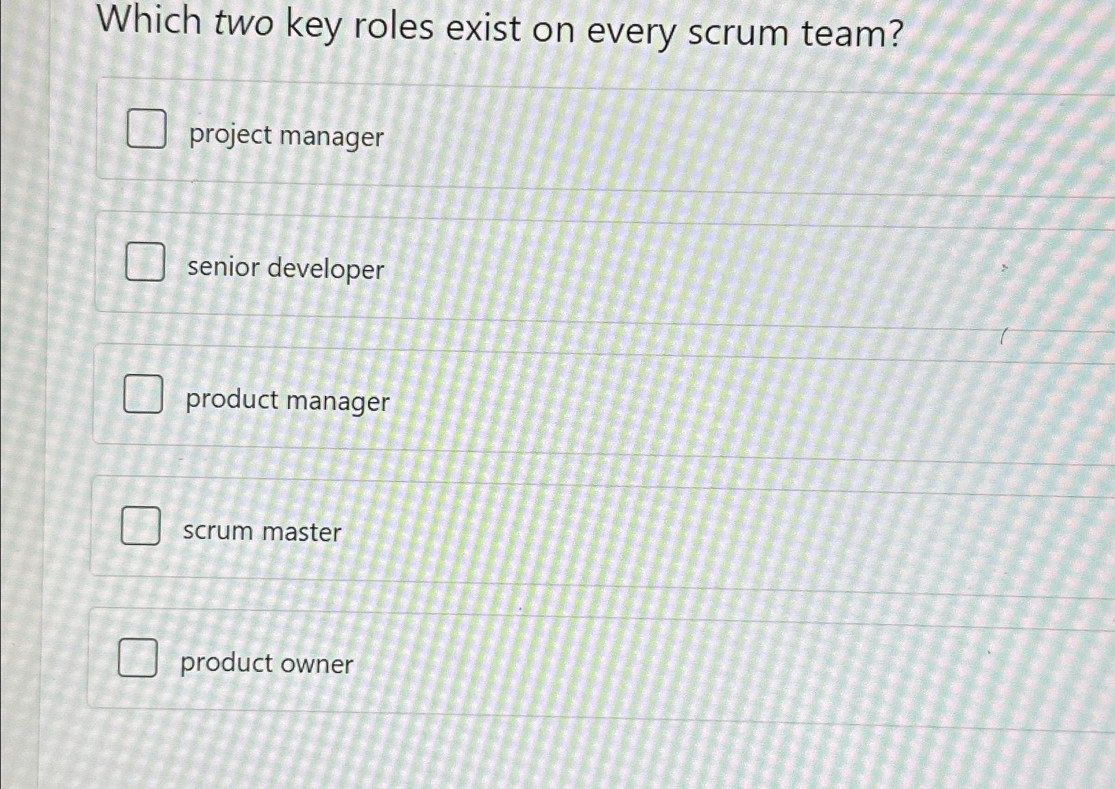Click the text label 'product owner'

267,663
